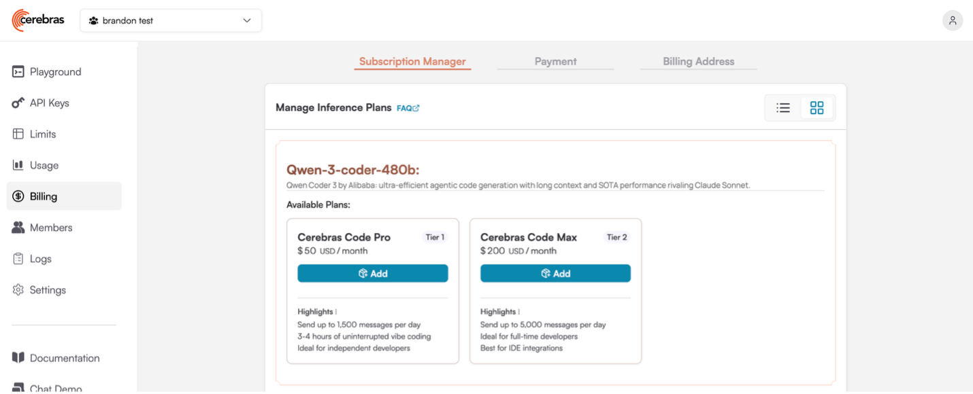Viewport: 973px width, 394px height.
Task: Click the $200 USD / month price
Action: click(518, 251)
